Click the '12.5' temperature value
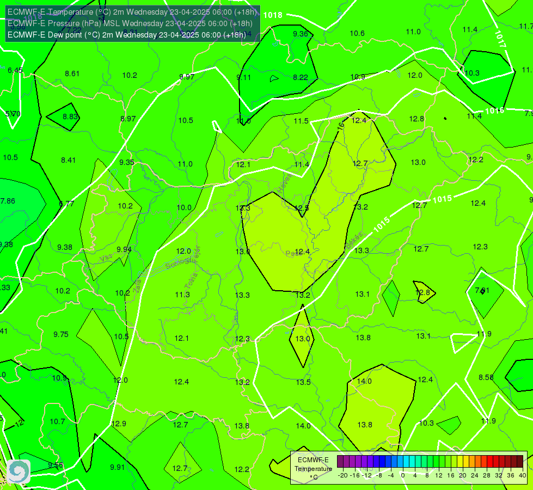533x490 pixels. tap(302, 208)
